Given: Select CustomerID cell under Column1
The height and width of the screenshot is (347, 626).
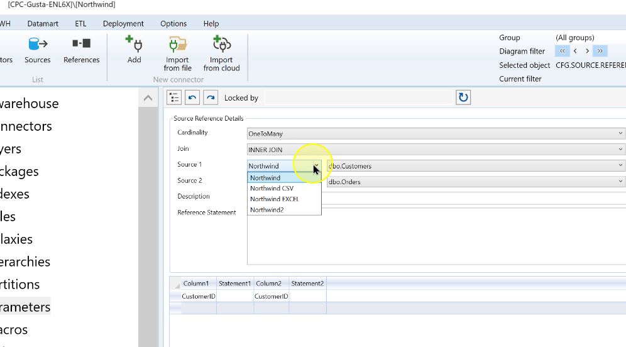Looking at the screenshot, I should [199, 296].
